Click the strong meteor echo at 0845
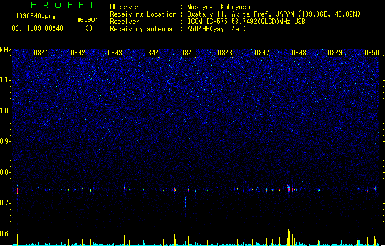The width and height of the screenshot is (386, 246). pyautogui.click(x=188, y=189)
